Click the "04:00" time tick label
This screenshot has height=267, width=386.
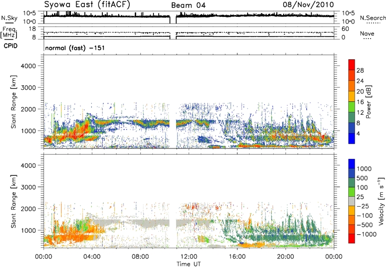[x=92, y=257]
